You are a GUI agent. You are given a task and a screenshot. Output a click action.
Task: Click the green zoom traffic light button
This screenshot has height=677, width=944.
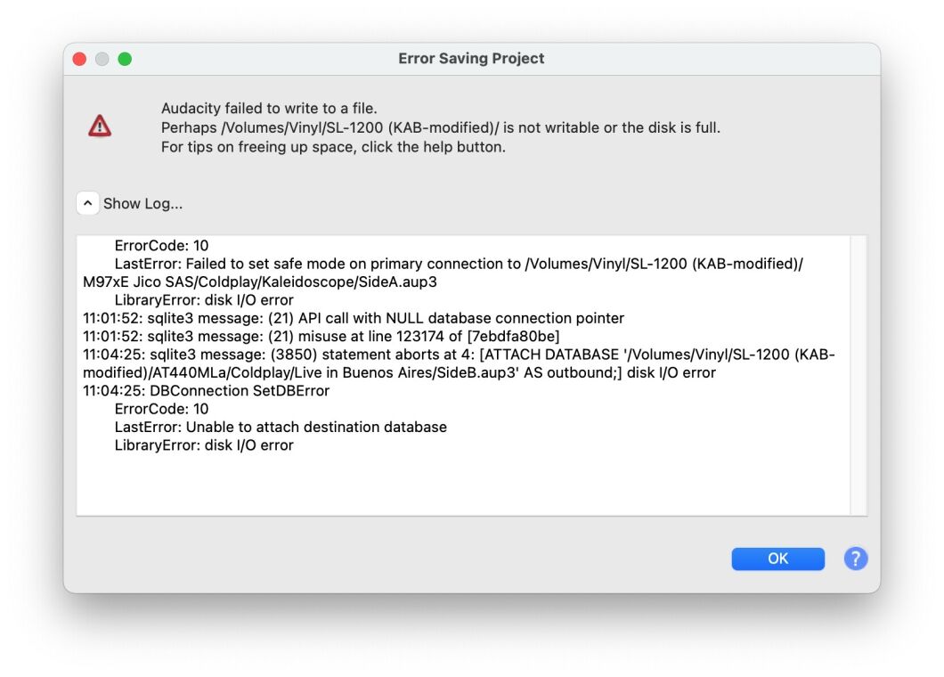coord(126,58)
